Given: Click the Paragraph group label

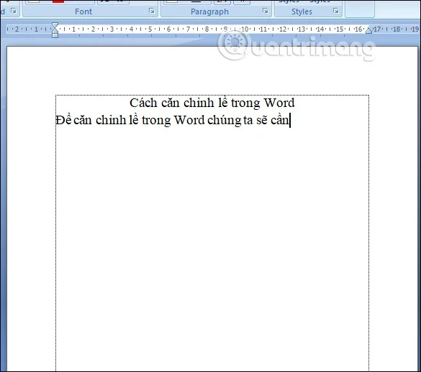Looking at the screenshot, I should tap(209, 11).
